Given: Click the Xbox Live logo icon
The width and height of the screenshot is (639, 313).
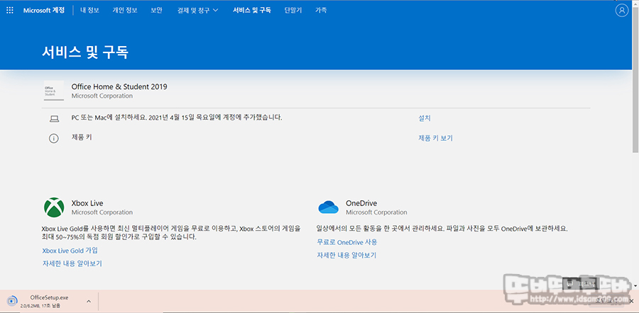Looking at the screenshot, I should (x=54, y=207).
